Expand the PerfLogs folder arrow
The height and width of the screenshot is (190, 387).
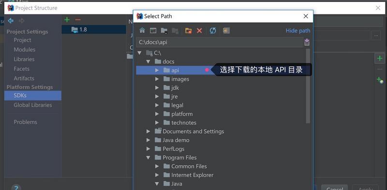pyautogui.click(x=149, y=149)
